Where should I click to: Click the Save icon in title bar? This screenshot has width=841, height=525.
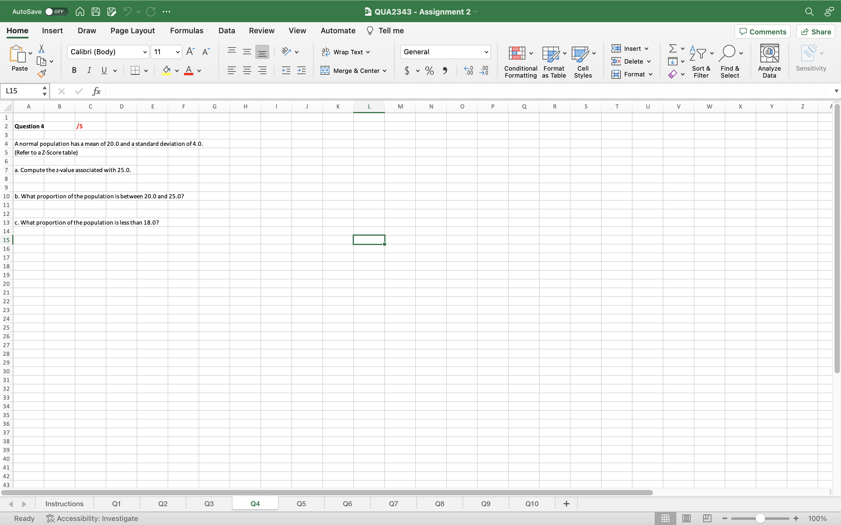click(x=95, y=11)
